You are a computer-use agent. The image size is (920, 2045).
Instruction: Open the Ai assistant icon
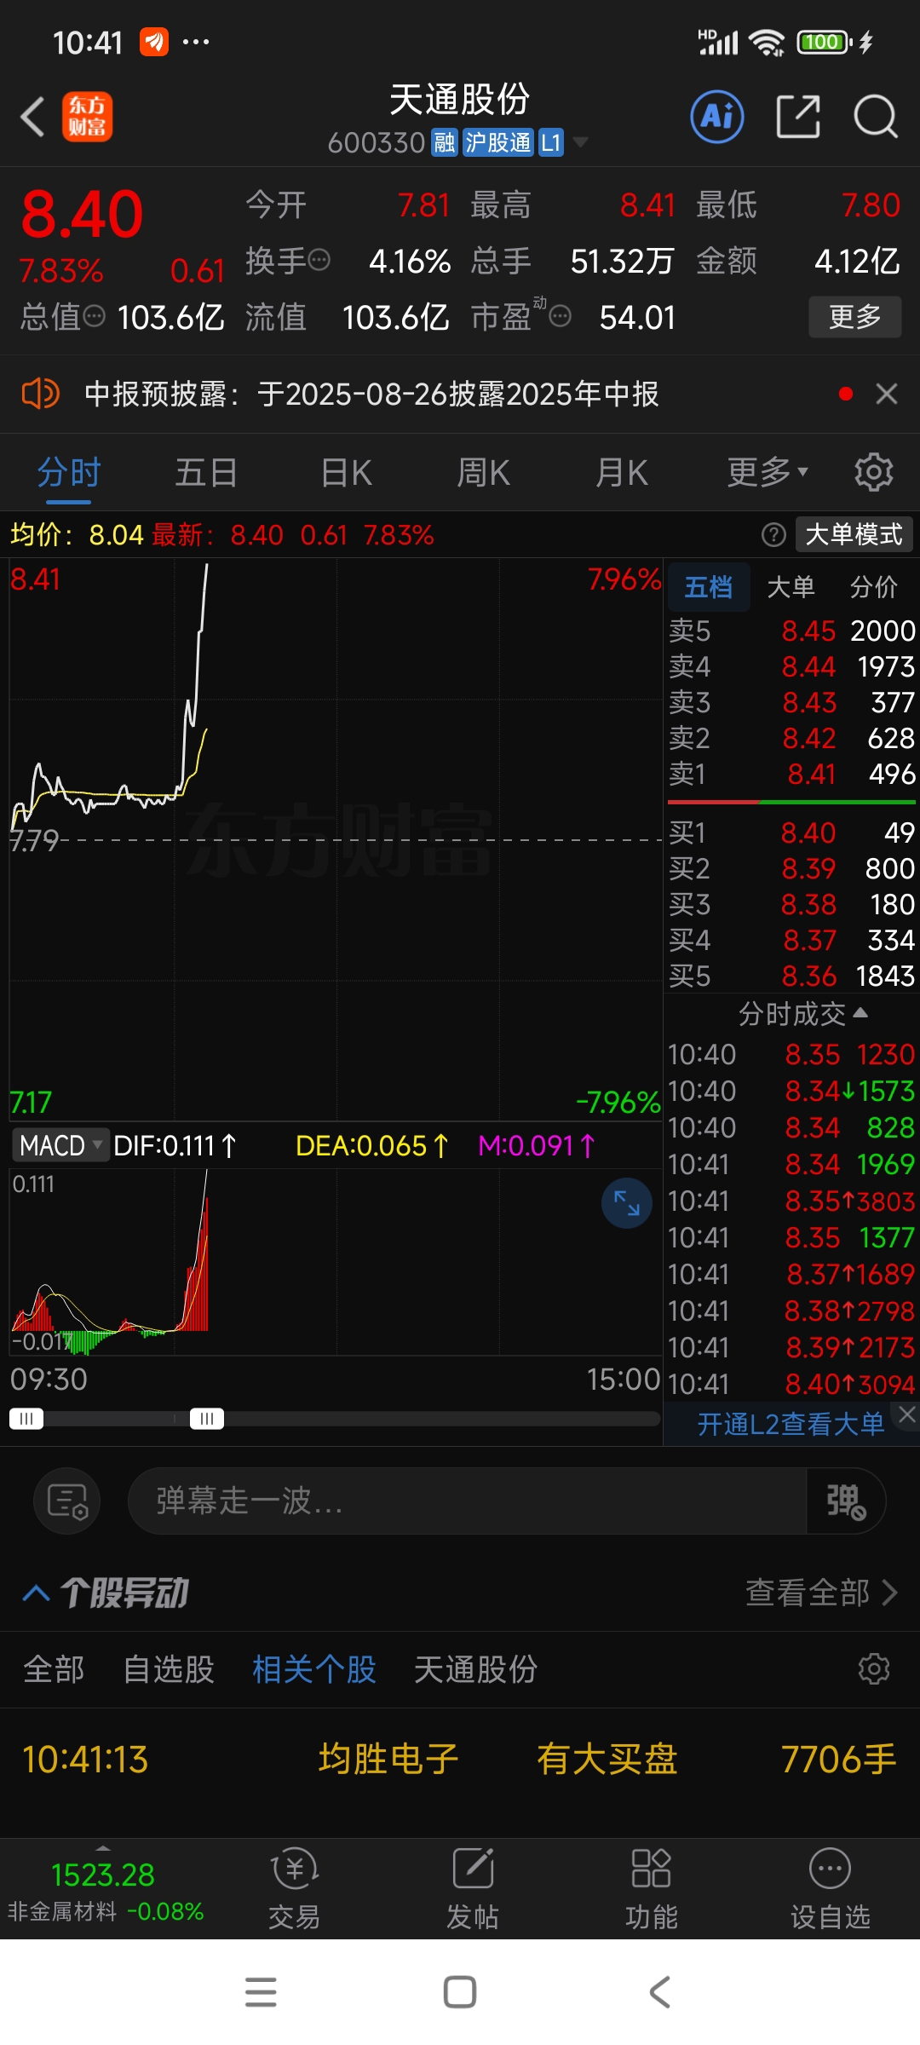(717, 117)
